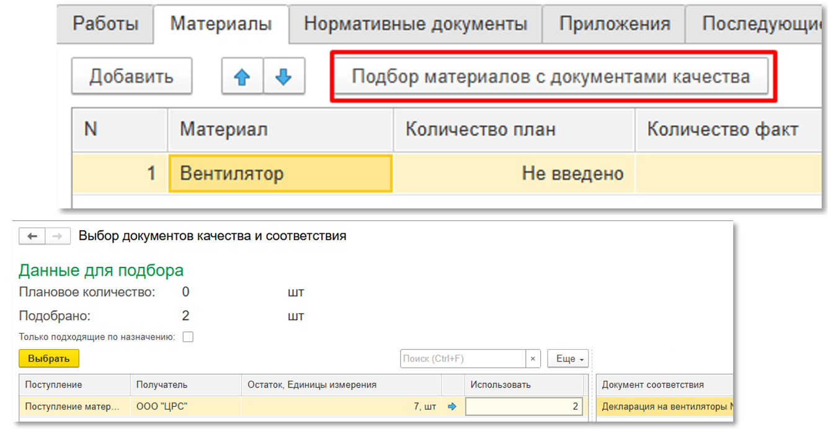
Task: Switch to the Работы tab
Action: [105, 24]
